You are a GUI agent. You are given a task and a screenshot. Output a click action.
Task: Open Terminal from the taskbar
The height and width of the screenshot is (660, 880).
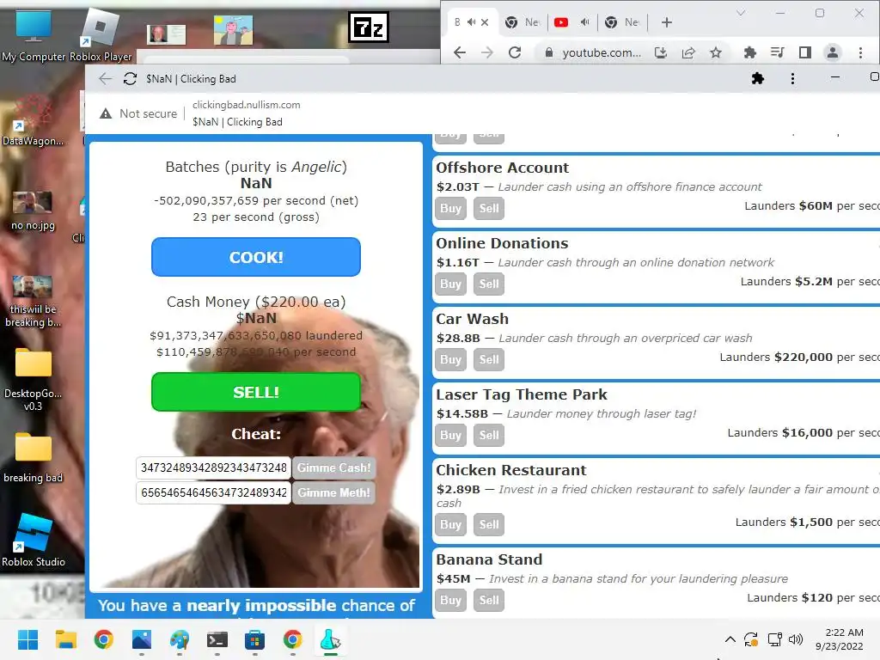(217, 639)
